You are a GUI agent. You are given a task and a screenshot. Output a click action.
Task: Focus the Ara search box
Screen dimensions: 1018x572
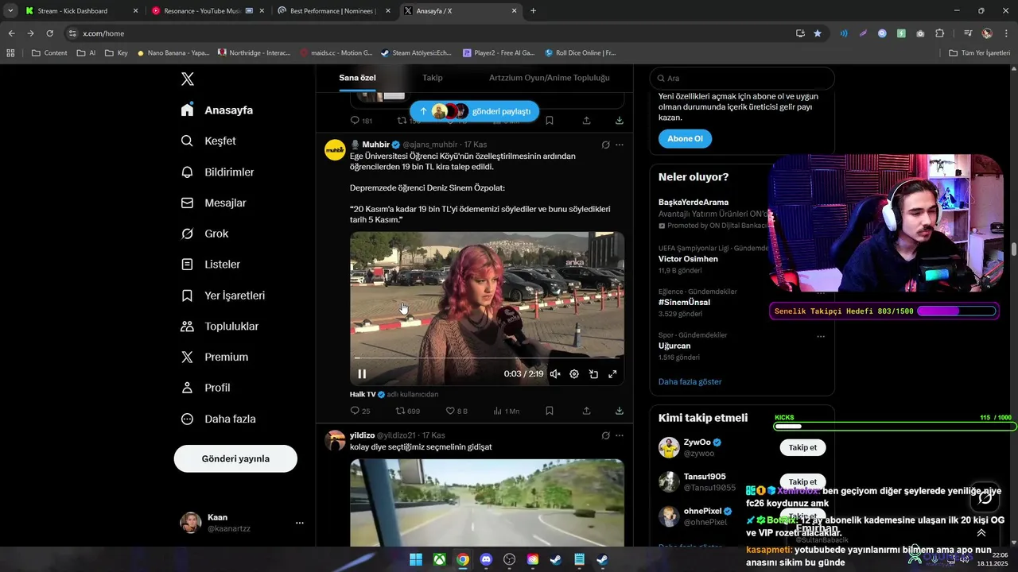pyautogui.click(x=742, y=78)
